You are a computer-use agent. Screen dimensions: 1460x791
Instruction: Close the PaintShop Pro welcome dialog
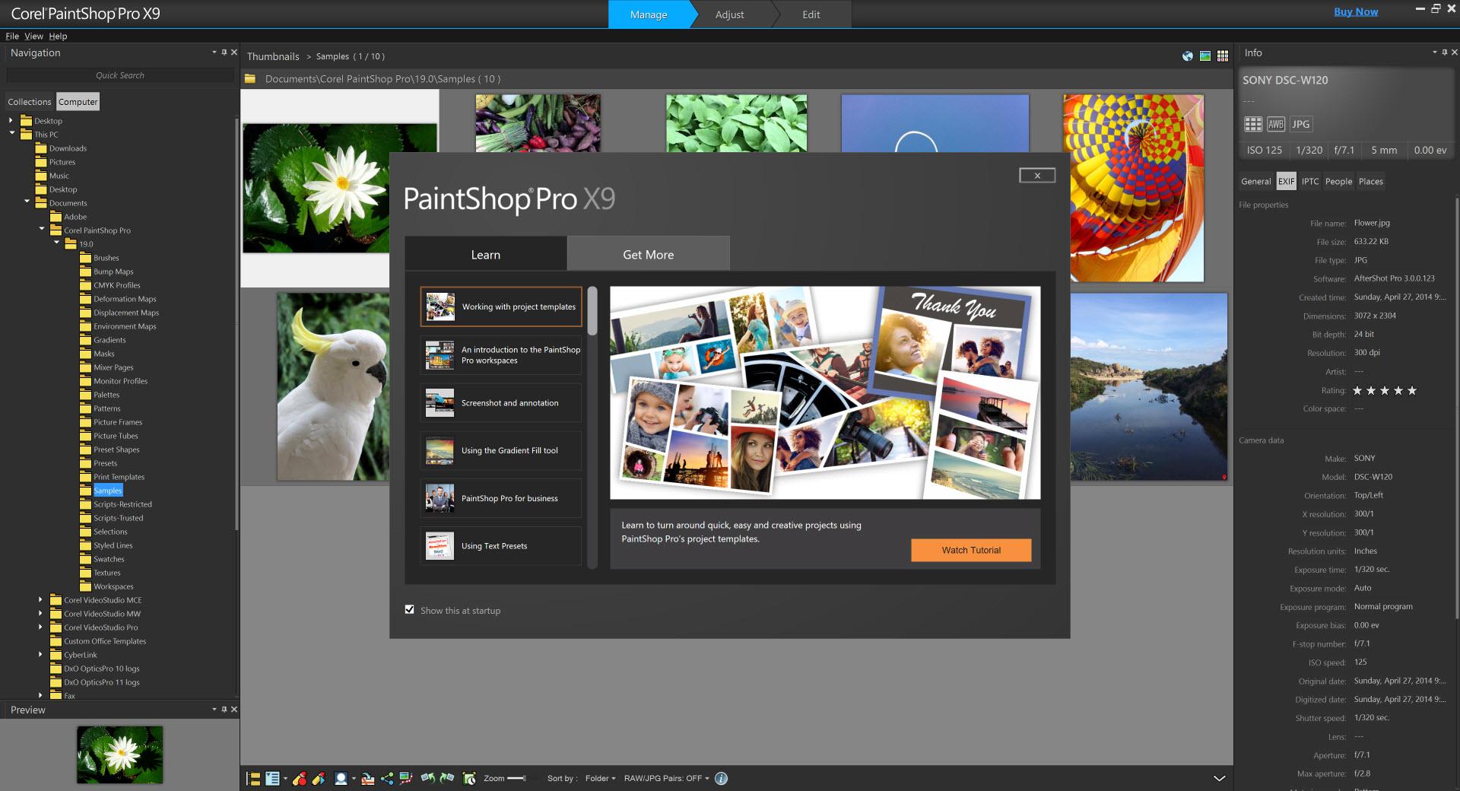click(1037, 176)
